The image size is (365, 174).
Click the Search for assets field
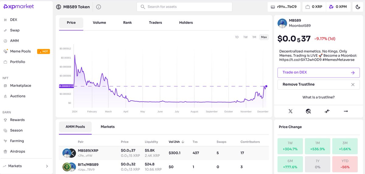coord(184,7)
